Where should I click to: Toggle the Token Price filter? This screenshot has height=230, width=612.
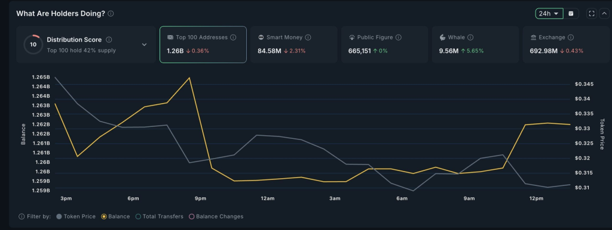coord(76,216)
